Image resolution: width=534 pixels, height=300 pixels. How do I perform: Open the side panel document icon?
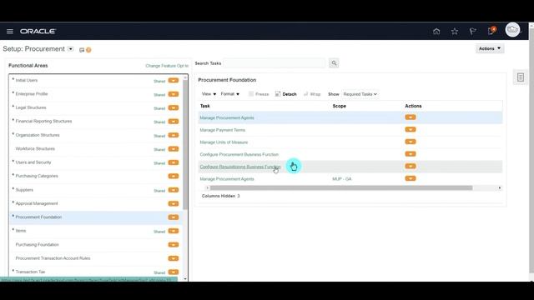(521, 77)
